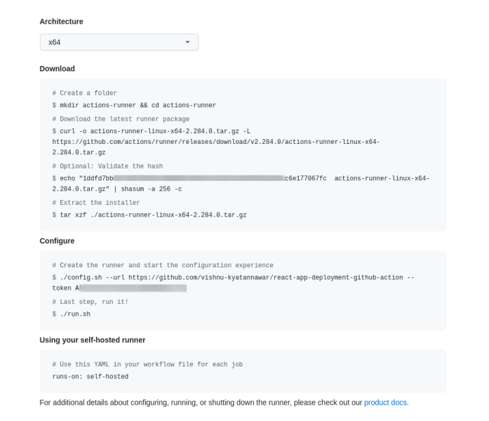
Task: Click the runner releases download URL text
Action: [x=216, y=142]
